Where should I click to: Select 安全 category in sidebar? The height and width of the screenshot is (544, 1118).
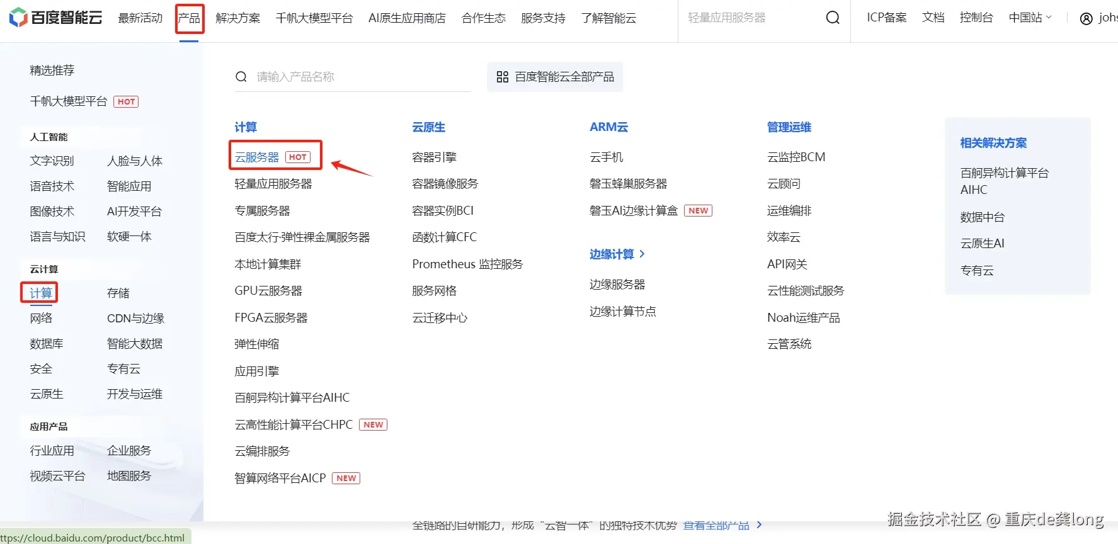click(41, 369)
